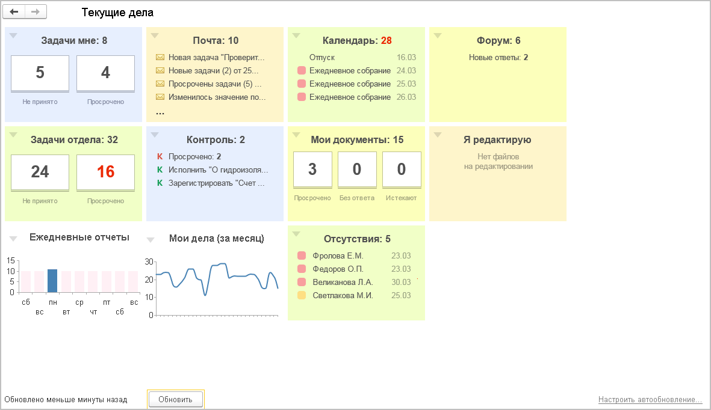Open Календарь: 28 header
Viewport: 711px width, 410px height.
point(357,41)
